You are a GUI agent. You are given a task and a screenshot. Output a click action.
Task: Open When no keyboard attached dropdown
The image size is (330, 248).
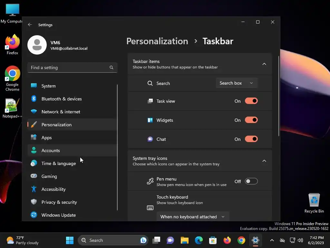point(193,217)
